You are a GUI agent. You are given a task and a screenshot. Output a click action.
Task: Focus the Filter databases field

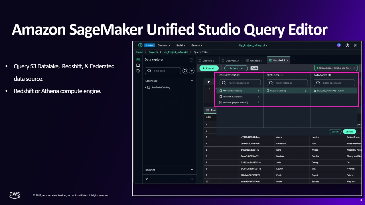point(334,83)
